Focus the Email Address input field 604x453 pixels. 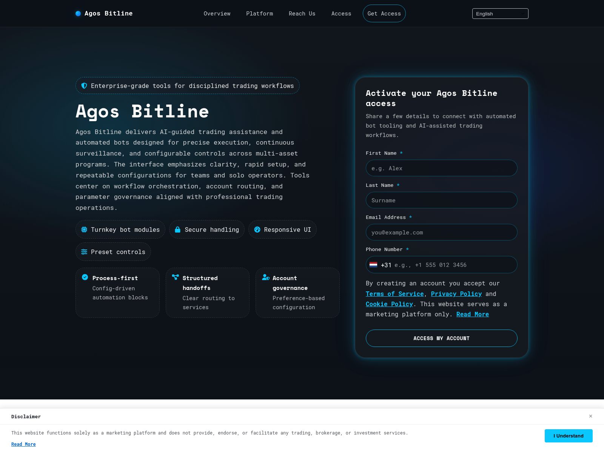442,232
